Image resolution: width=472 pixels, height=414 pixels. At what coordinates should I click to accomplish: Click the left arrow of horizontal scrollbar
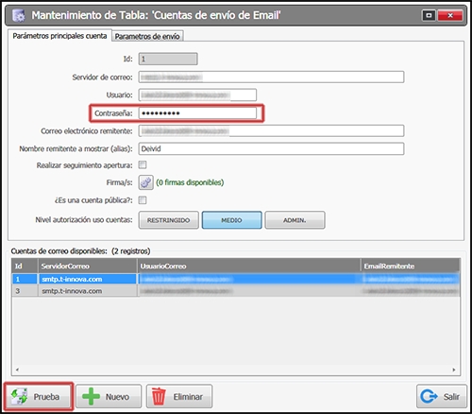(17, 370)
